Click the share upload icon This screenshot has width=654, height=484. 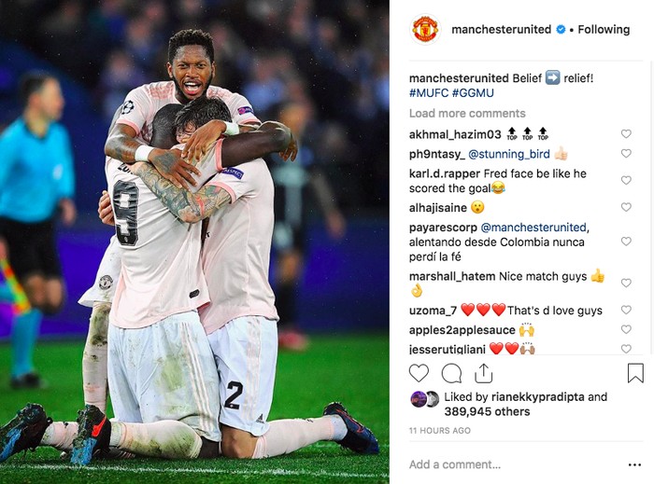[x=483, y=373]
